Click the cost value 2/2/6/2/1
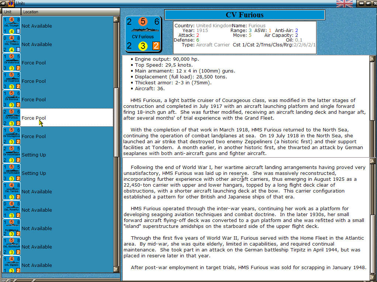 pyautogui.click(x=304, y=45)
